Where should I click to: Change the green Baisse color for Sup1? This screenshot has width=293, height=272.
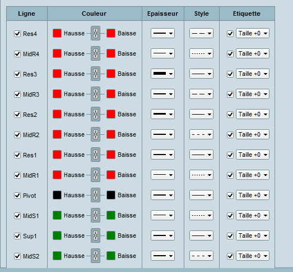point(111,235)
